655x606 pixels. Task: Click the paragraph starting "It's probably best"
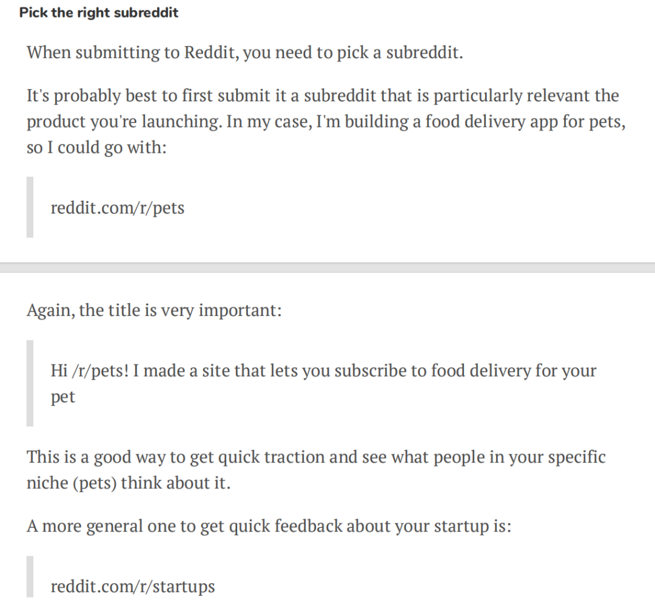[326, 121]
